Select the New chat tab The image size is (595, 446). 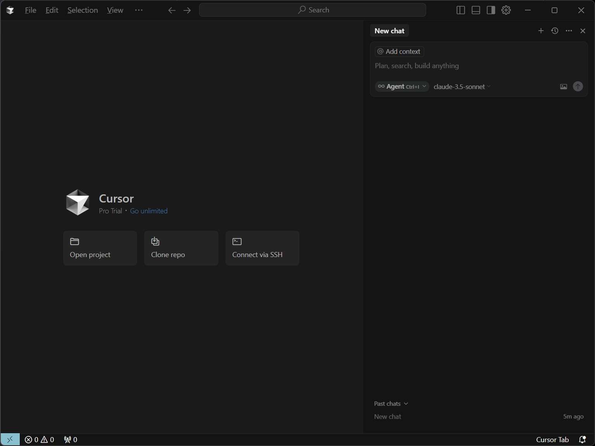coord(389,31)
